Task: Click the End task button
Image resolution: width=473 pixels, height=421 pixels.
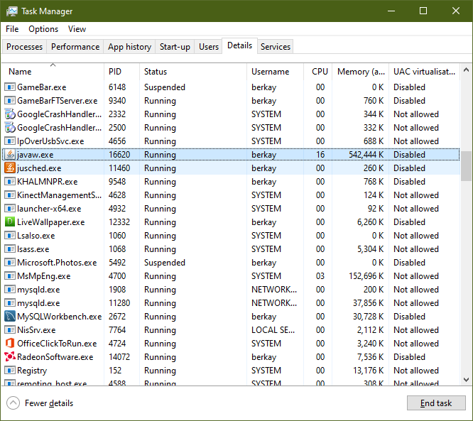Action: pyautogui.click(x=436, y=403)
